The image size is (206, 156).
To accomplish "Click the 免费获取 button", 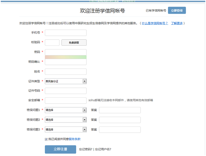I will click(74, 42).
